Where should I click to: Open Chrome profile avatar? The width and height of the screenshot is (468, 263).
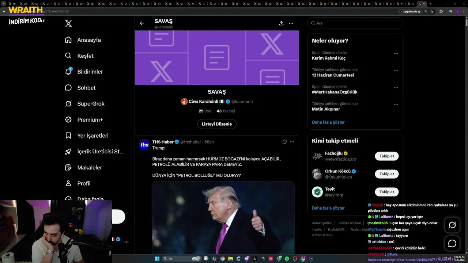[457, 12]
